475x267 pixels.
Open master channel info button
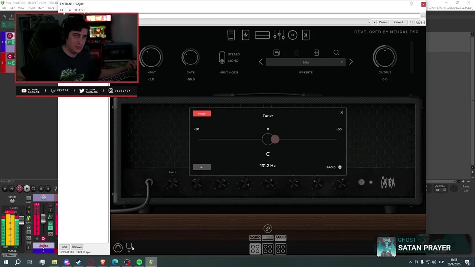click(29, 247)
